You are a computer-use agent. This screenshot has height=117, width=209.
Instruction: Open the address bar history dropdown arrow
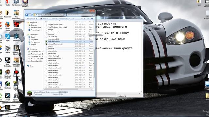tap(62, 15)
